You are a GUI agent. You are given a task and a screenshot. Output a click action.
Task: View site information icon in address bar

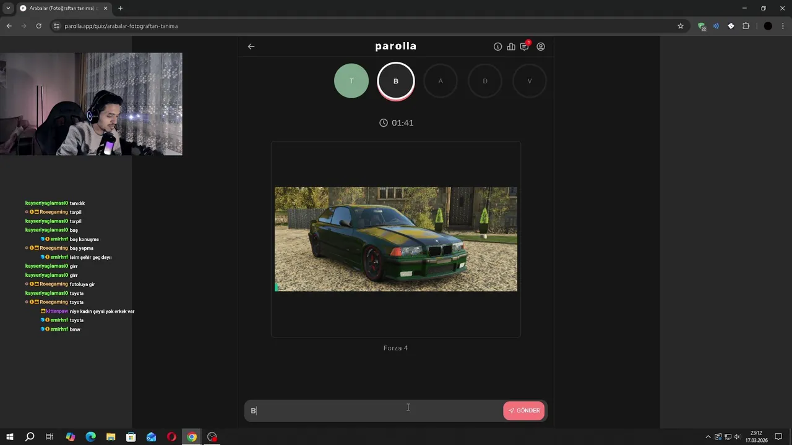pyautogui.click(x=56, y=26)
